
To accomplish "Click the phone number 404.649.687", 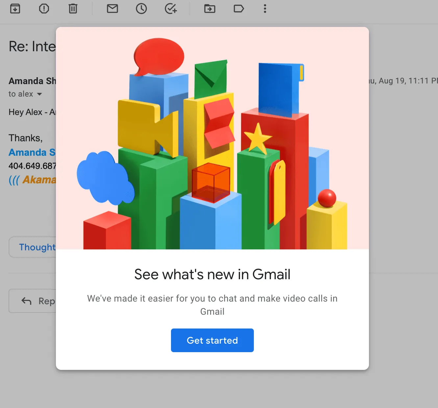I will 32,166.
